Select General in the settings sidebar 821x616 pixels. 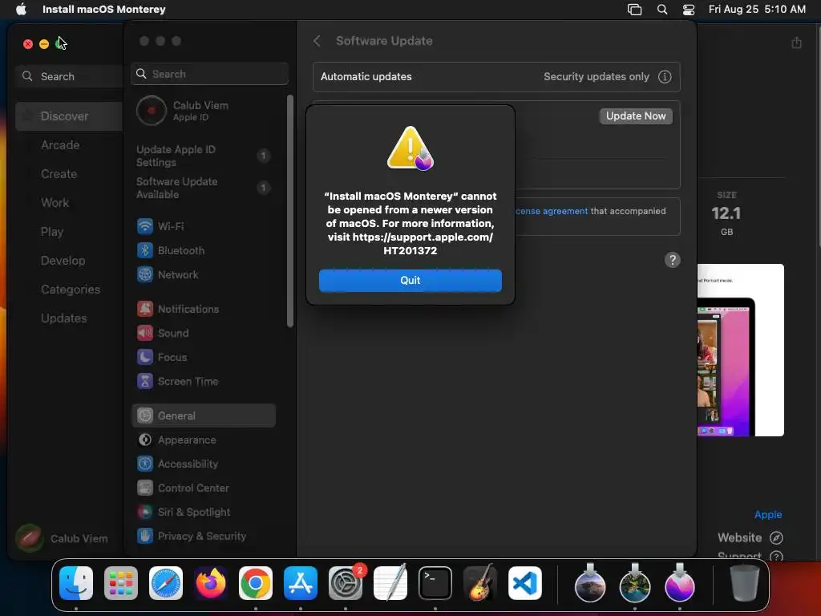(203, 416)
